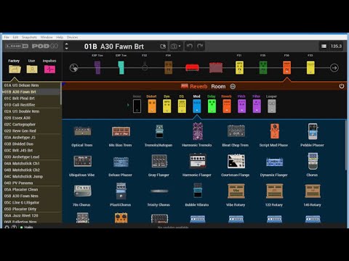Undo the last edit
Image resolution: width=349 pixels, height=261 pixels.
(189, 46)
